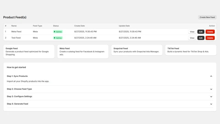View the Test Feed row

[x=192, y=38]
